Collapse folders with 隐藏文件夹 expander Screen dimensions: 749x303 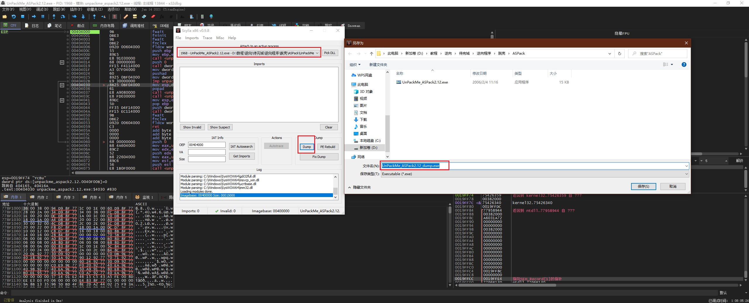point(359,187)
